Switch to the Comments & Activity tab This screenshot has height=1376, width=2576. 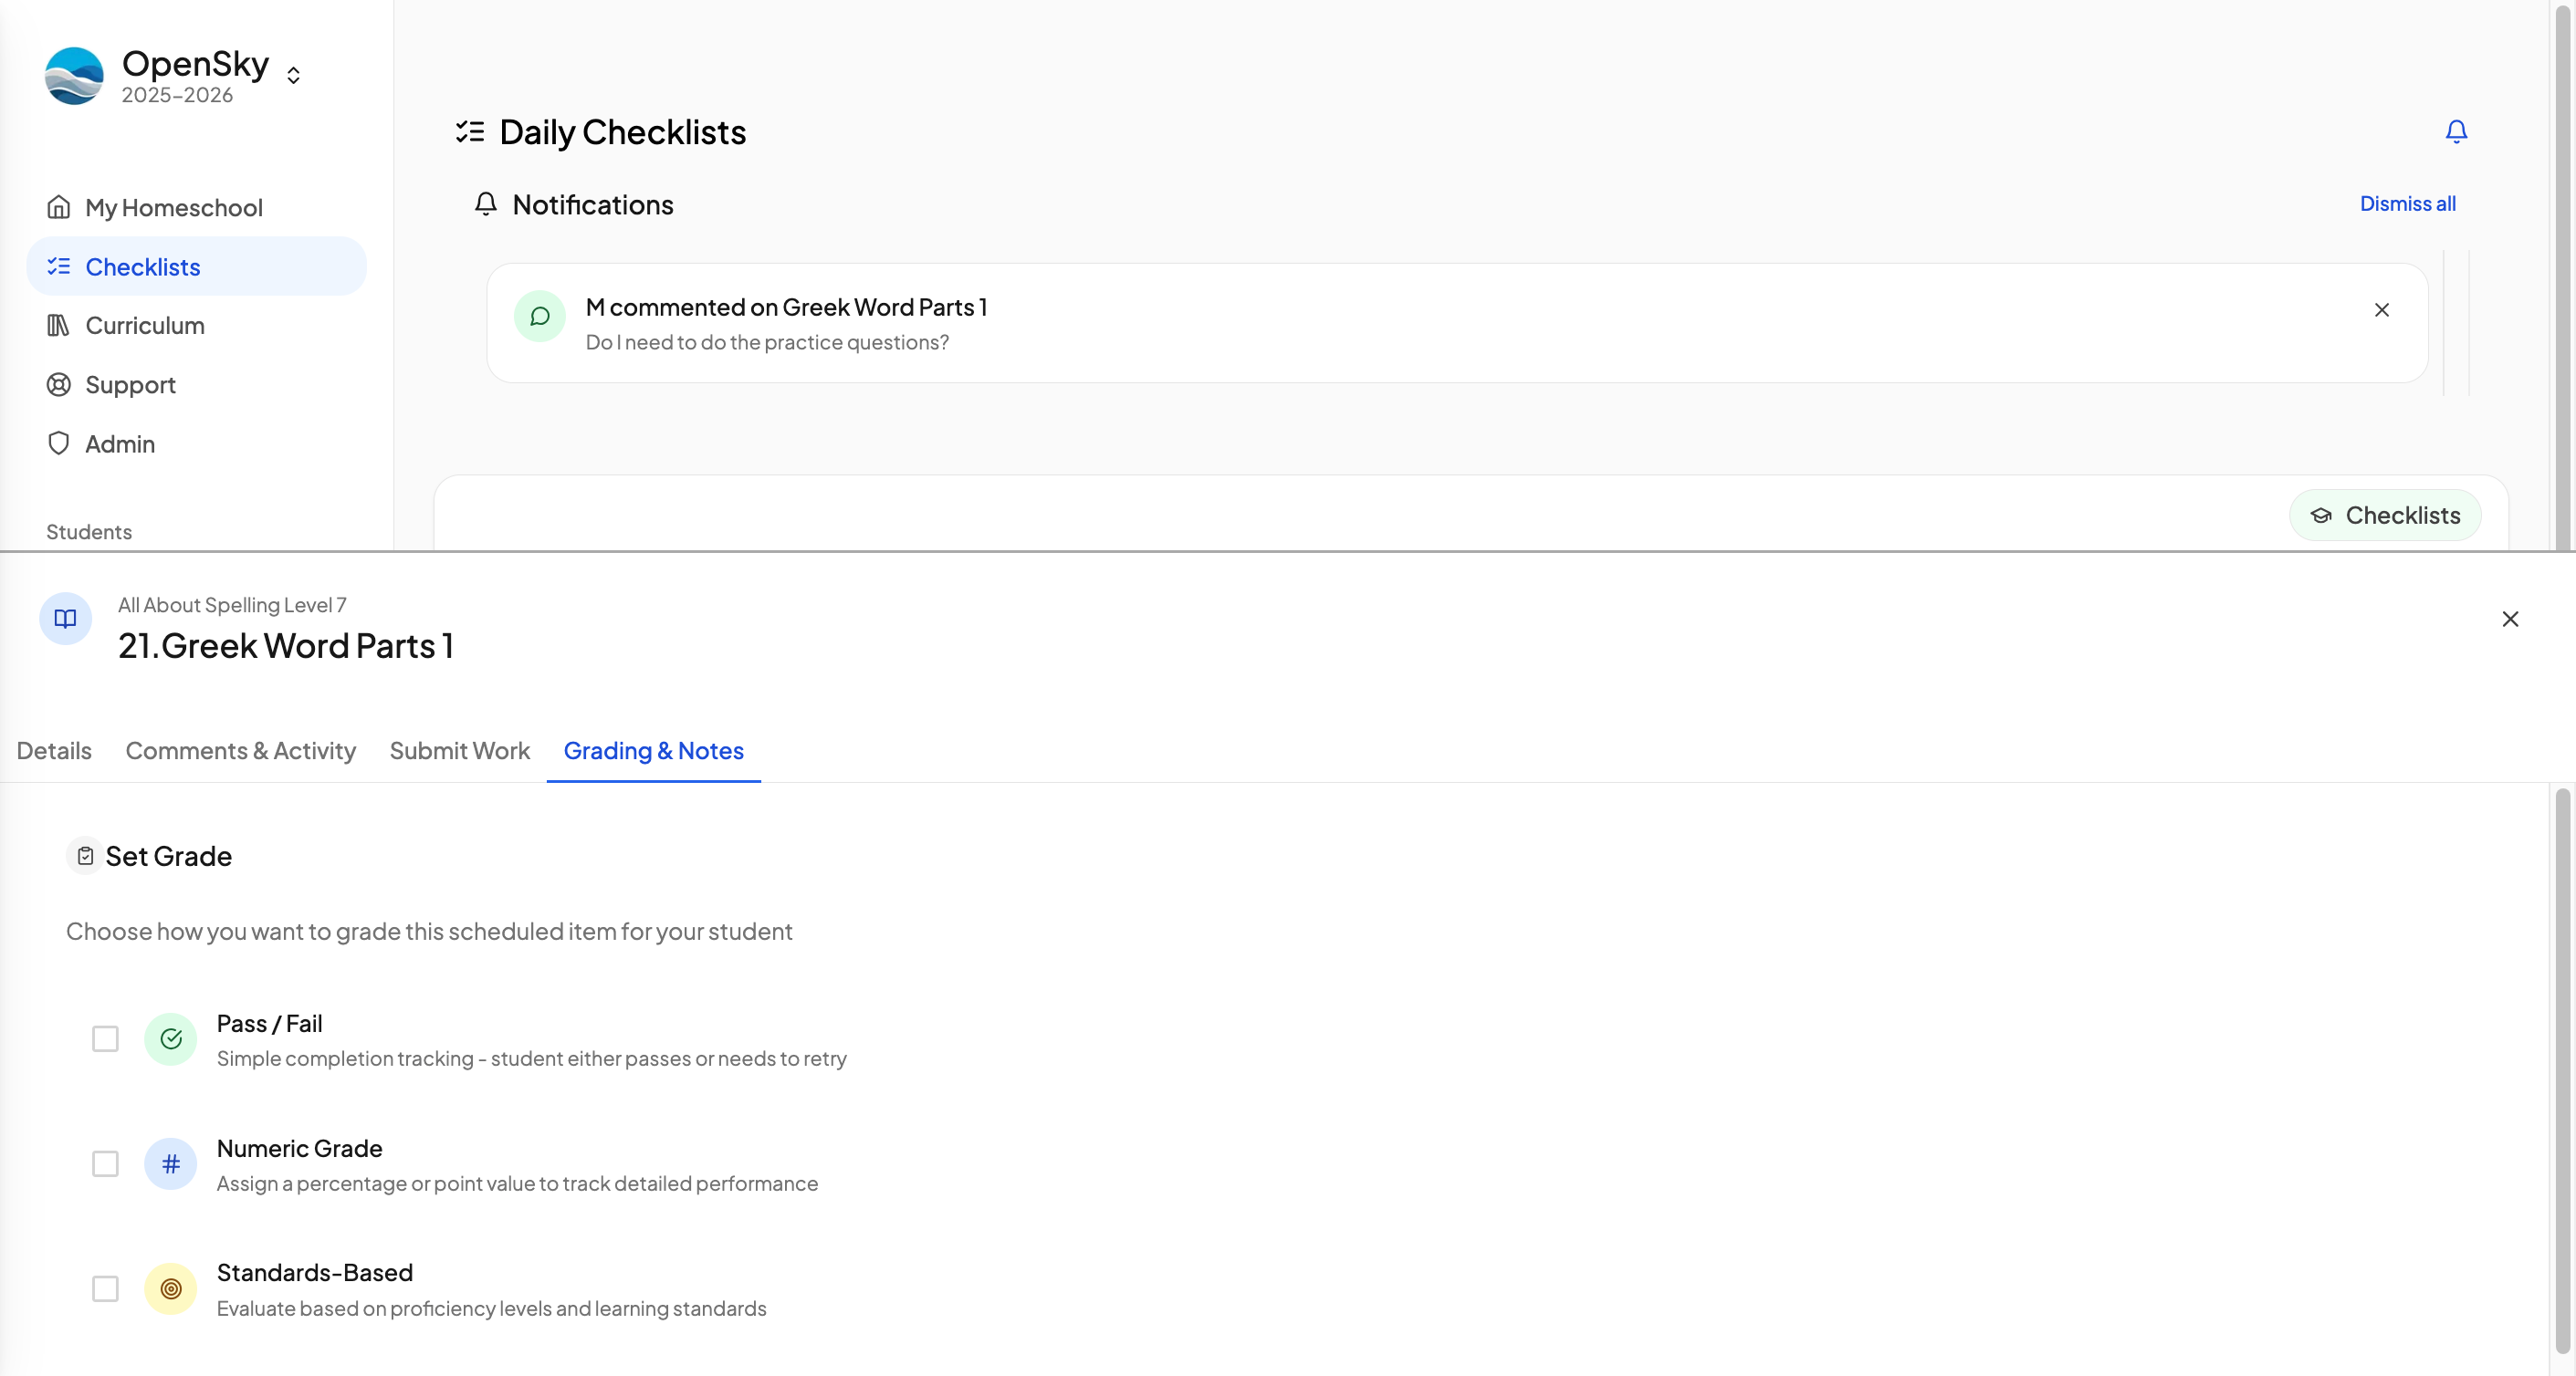coord(240,750)
